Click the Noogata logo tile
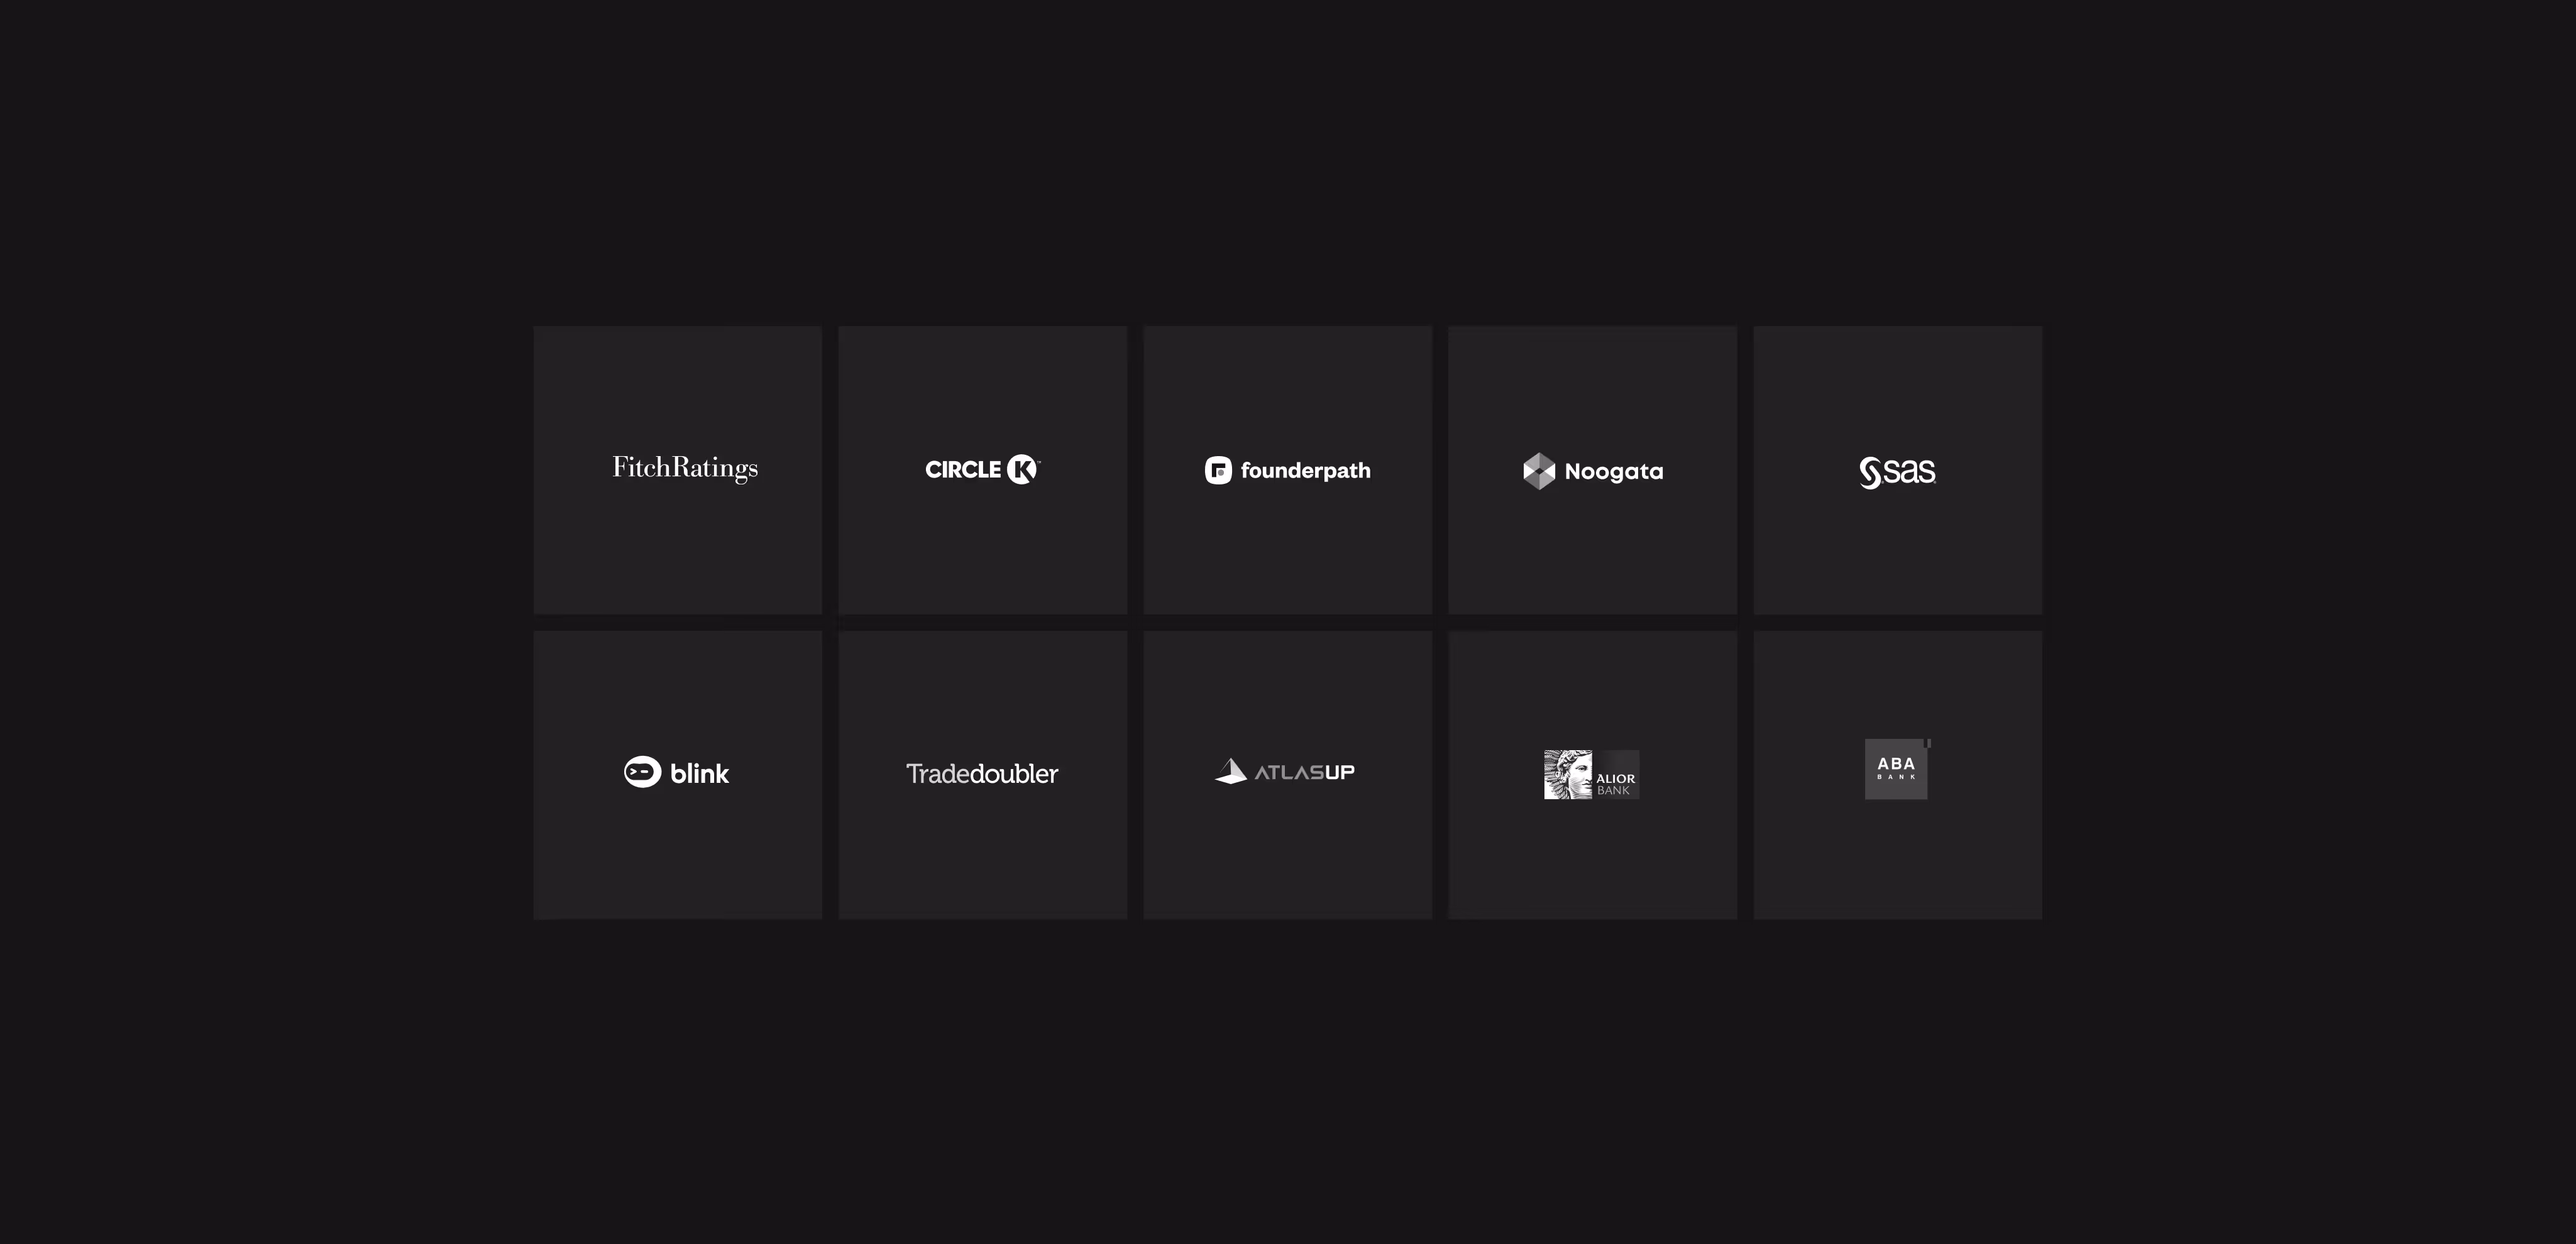The image size is (2576, 1244). pyautogui.click(x=1593, y=469)
